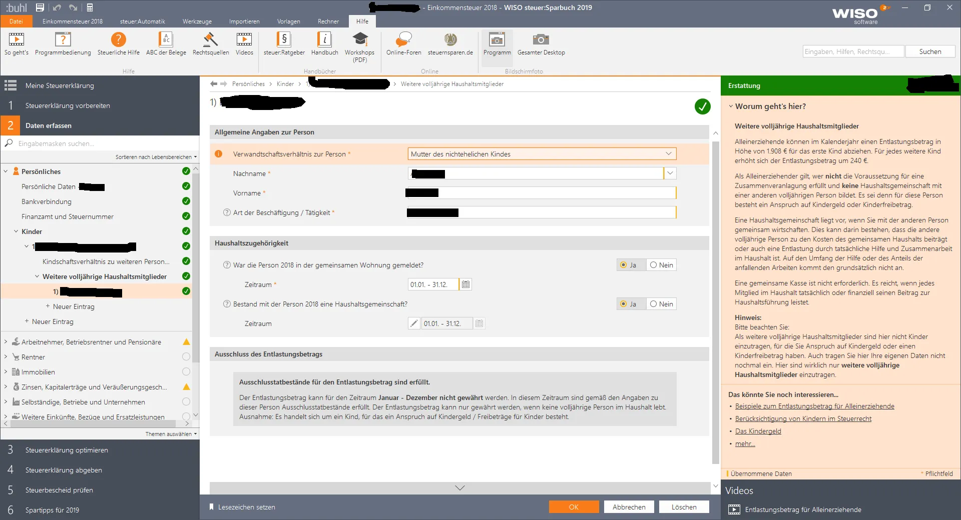Open the Handbuch info icon

tap(324, 40)
